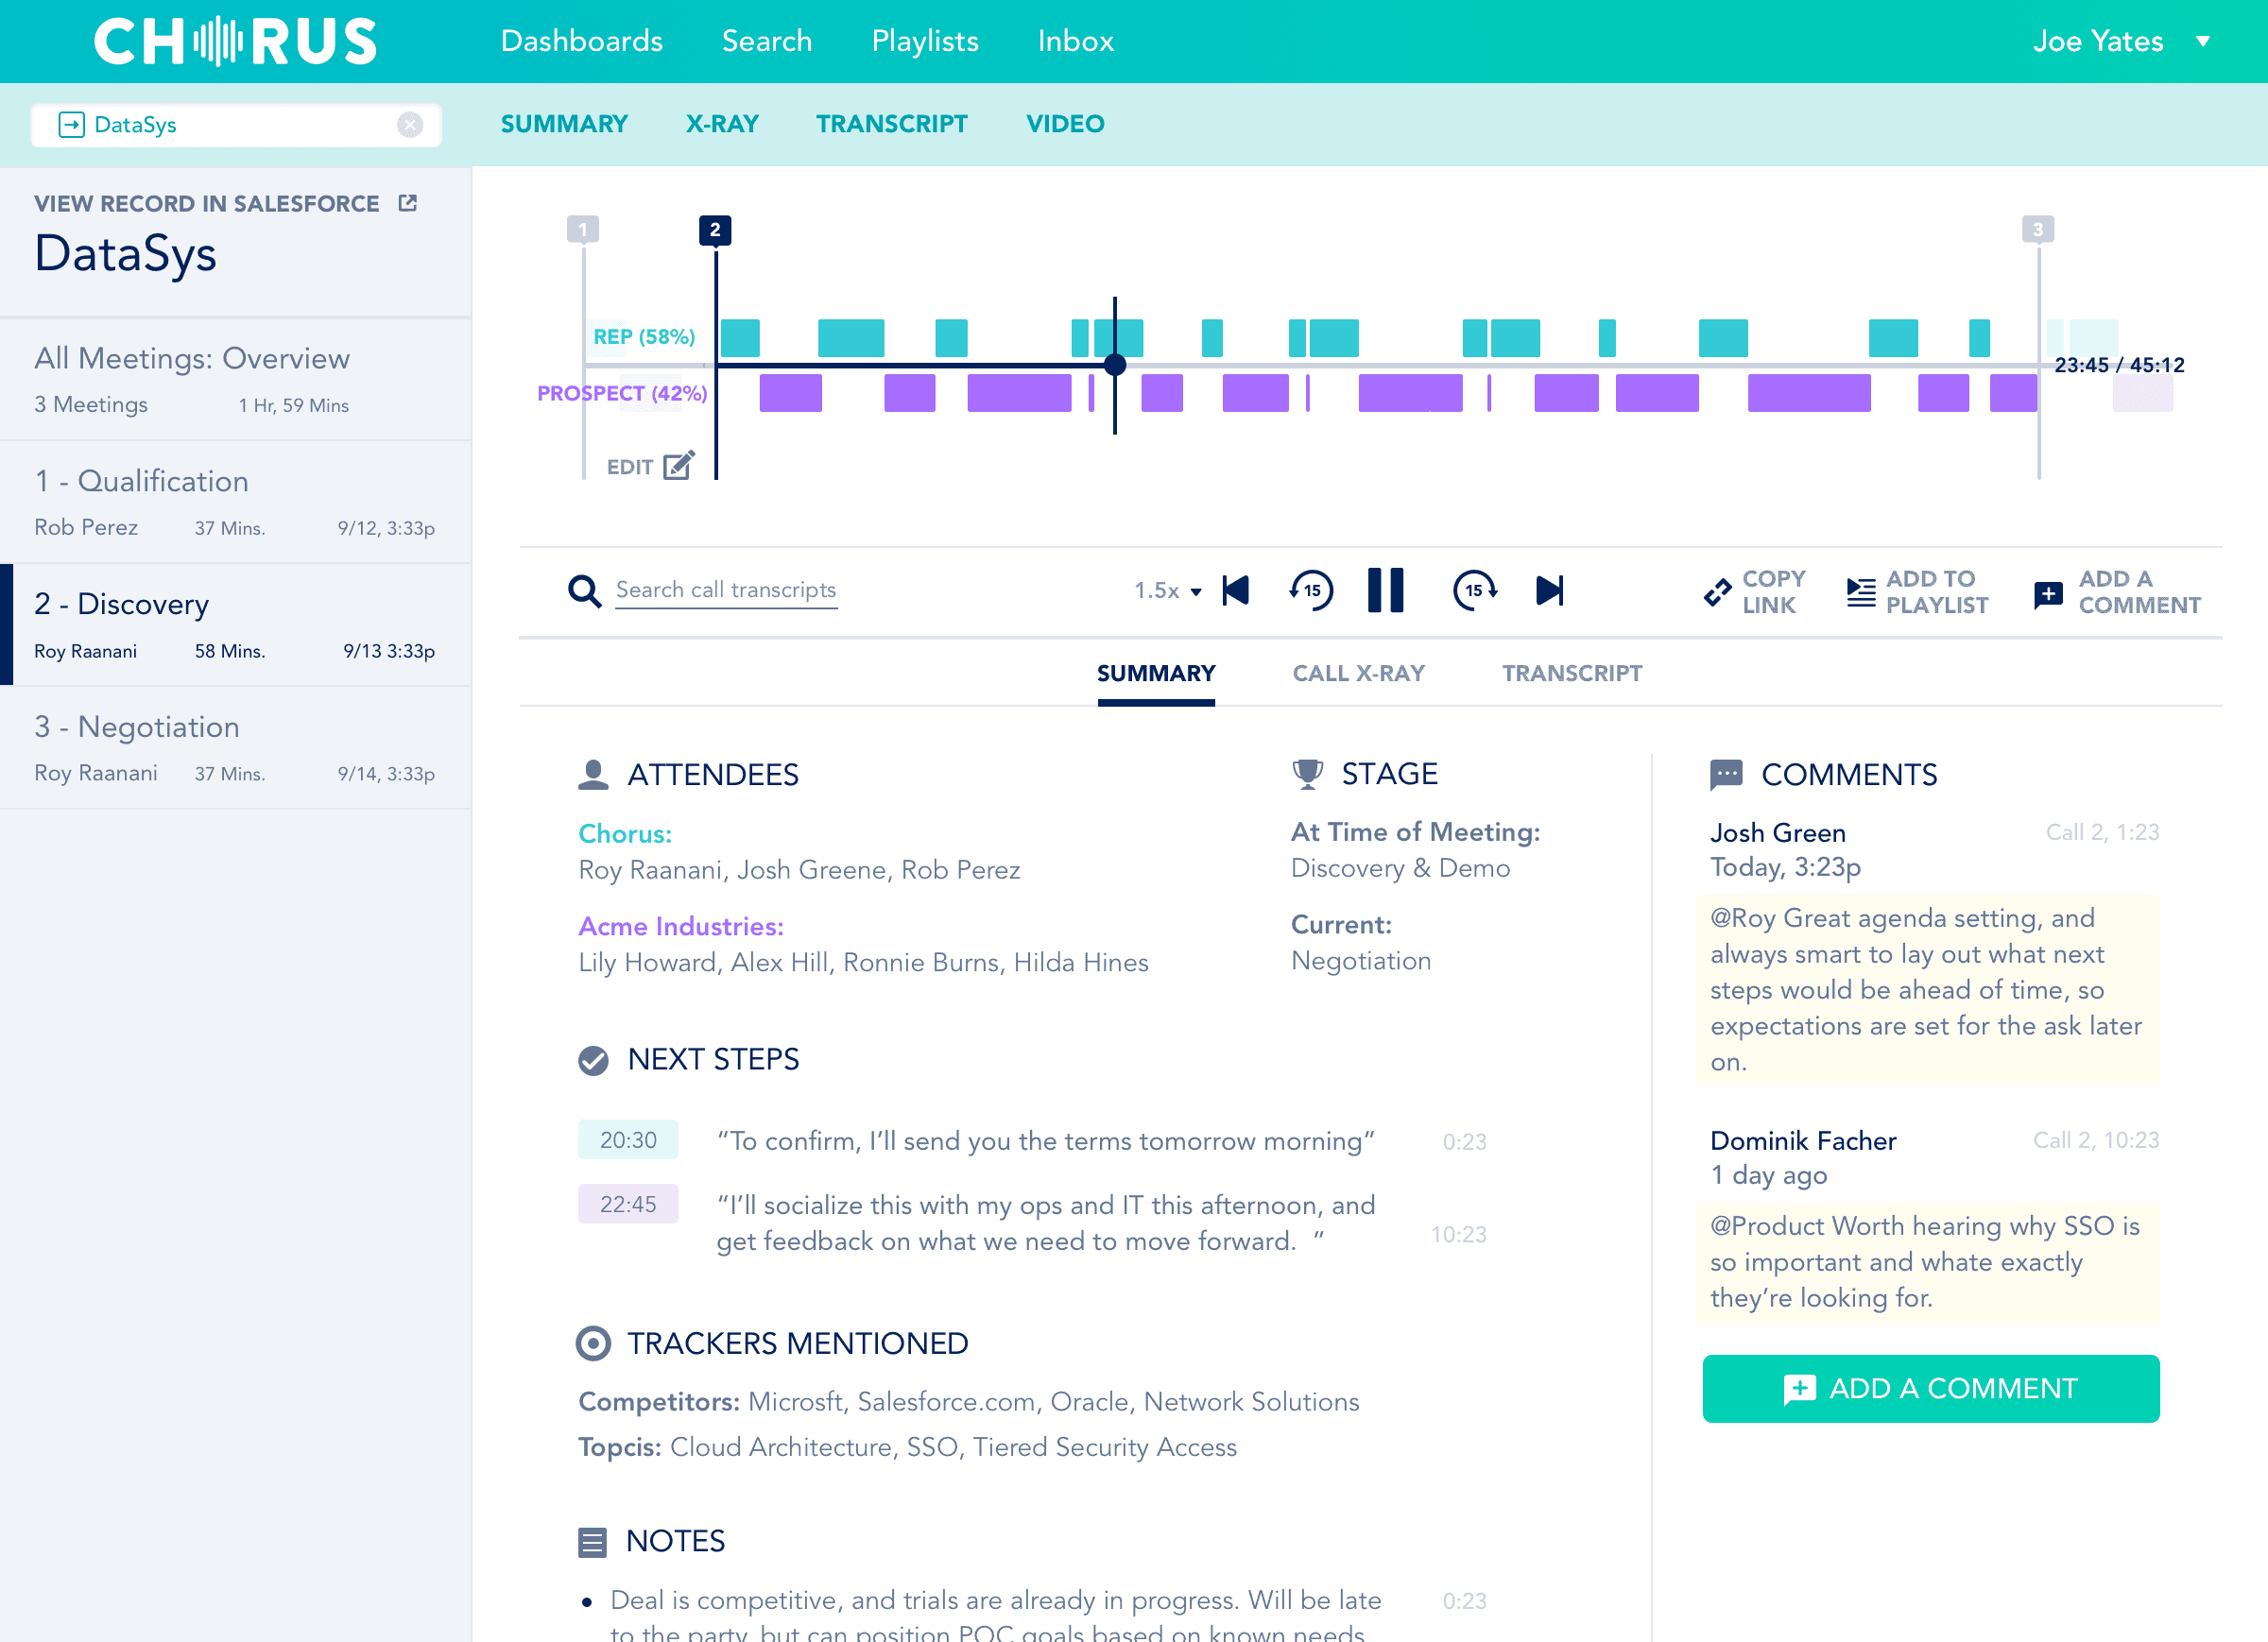This screenshot has height=1642, width=2268.
Task: Open lower TRANSCRIPT tab under player
Action: pos(1572,674)
